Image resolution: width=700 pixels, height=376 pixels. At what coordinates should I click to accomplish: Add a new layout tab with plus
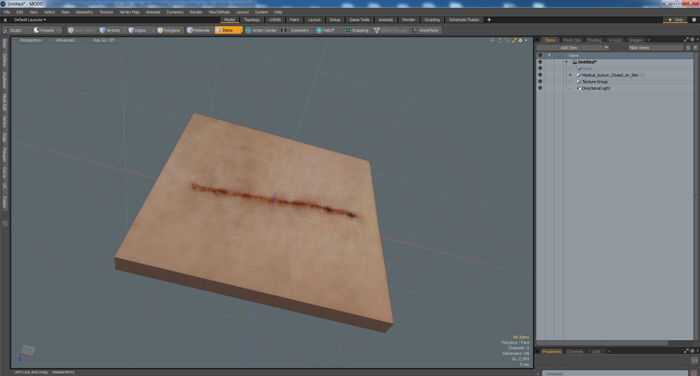(x=489, y=20)
